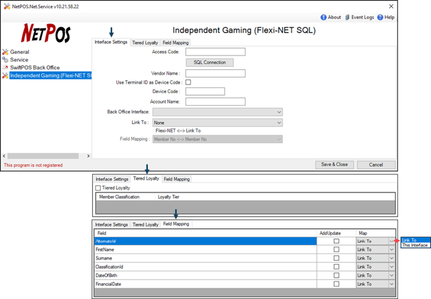Viewport: 431px width, 299px height.
Task: Open Event Logs icon
Action: click(x=348, y=18)
